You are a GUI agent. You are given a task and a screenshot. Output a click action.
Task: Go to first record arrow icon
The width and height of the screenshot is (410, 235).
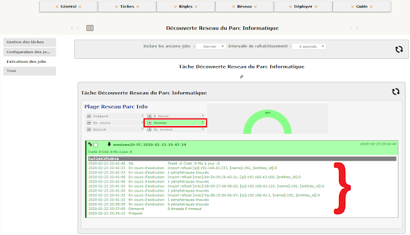point(72,28)
